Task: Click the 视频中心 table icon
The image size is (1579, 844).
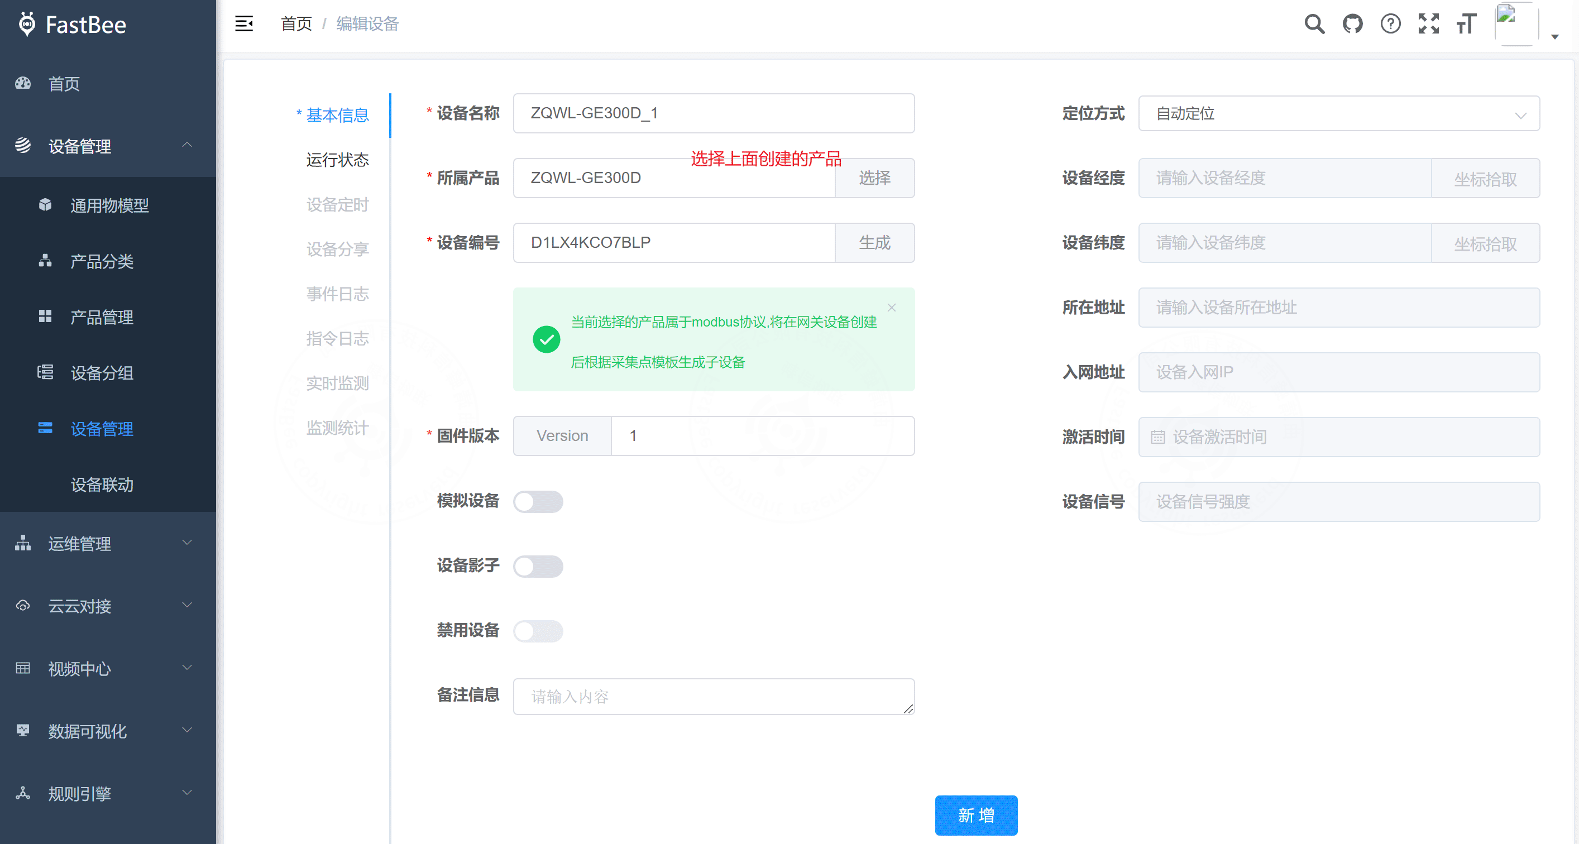Action: coord(23,668)
